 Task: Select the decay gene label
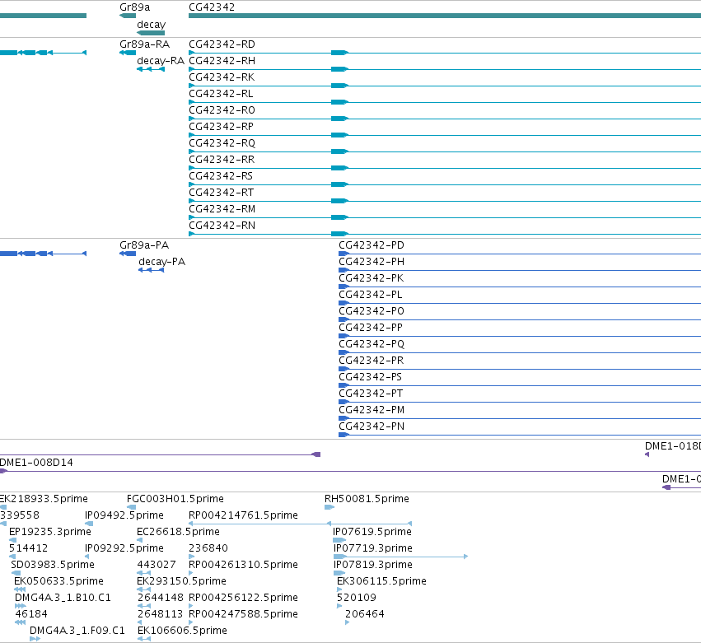151,25
